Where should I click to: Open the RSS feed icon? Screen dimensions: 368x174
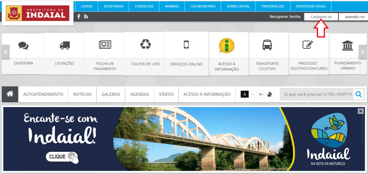86,17
